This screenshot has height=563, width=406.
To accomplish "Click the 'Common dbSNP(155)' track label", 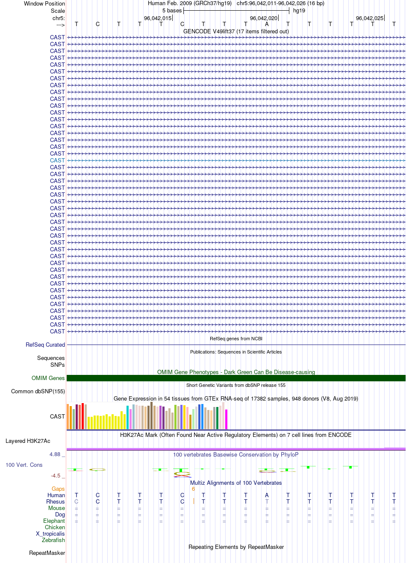I will pyautogui.click(x=38, y=392).
